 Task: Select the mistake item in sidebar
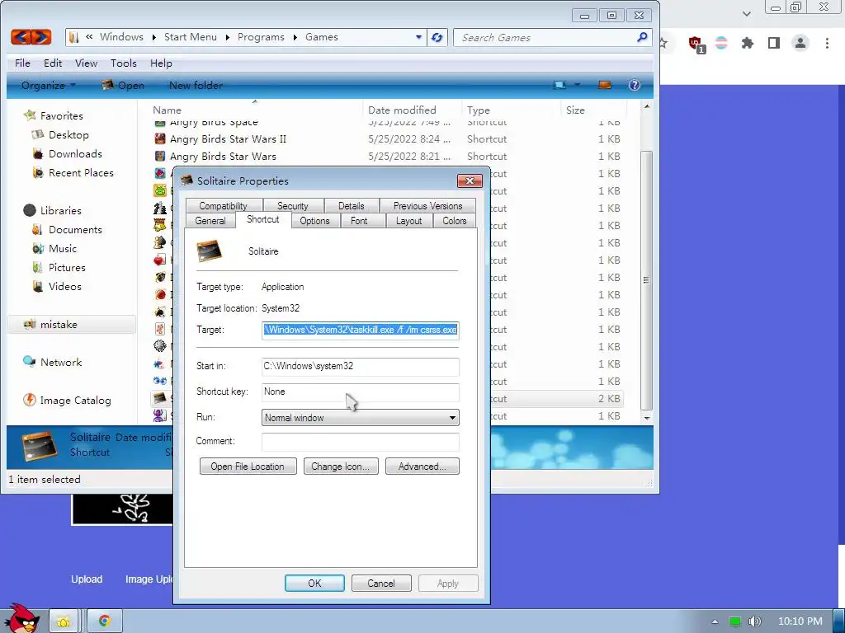71,324
